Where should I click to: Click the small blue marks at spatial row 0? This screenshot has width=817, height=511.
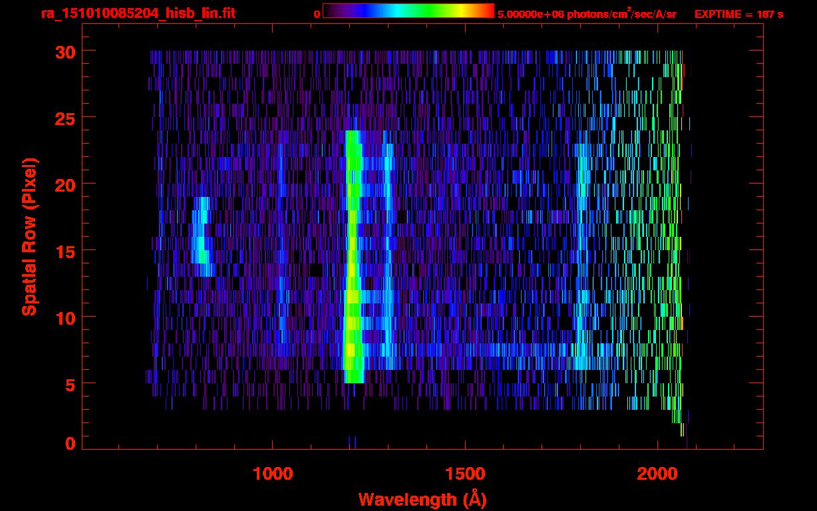click(352, 442)
